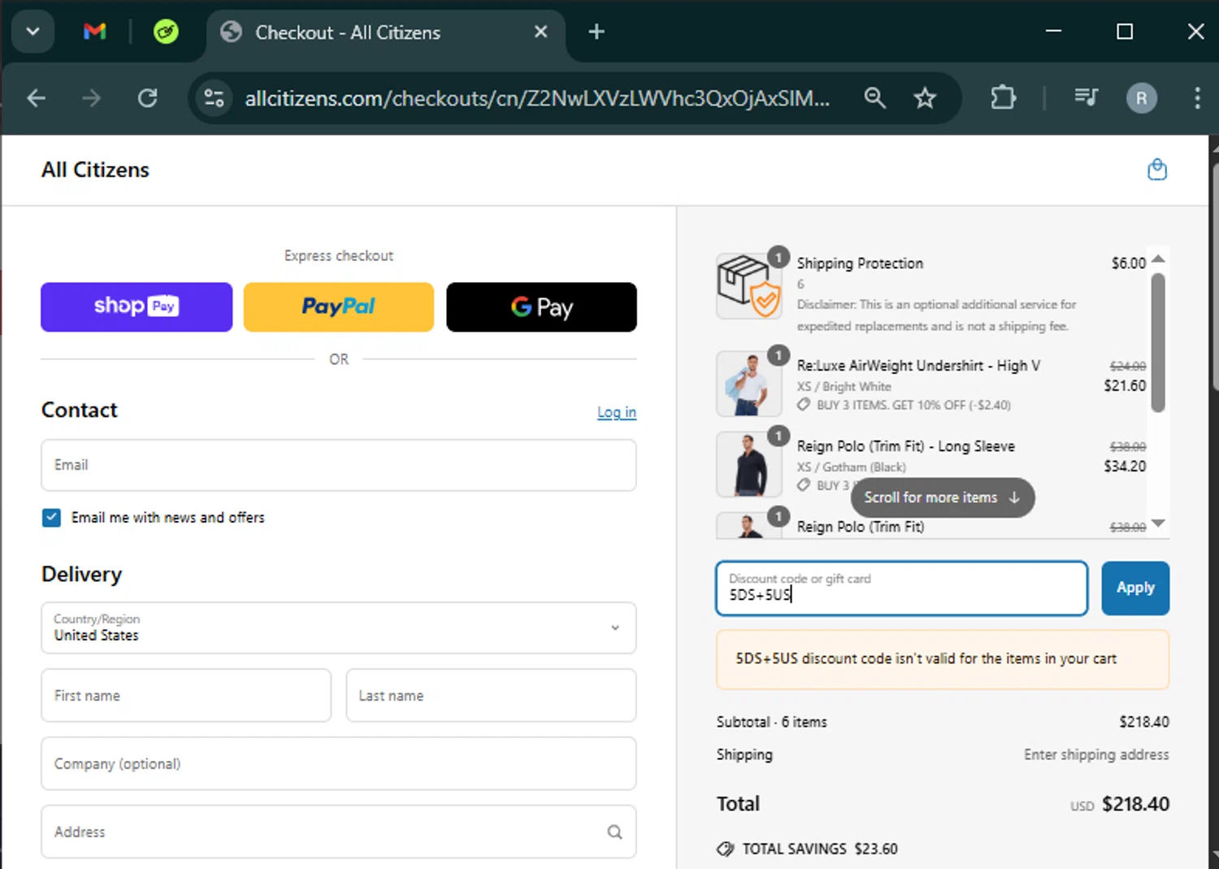Pay with Shop Pay express checkout
Screen dimensions: 1219x869
(x=137, y=307)
